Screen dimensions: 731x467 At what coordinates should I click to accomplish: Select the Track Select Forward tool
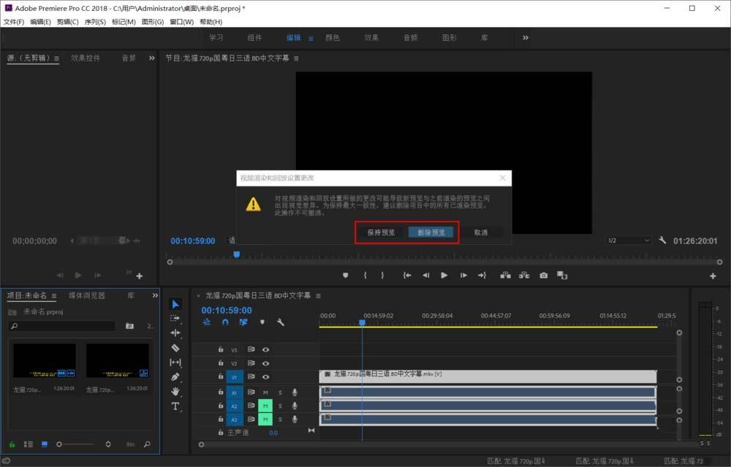click(x=175, y=318)
